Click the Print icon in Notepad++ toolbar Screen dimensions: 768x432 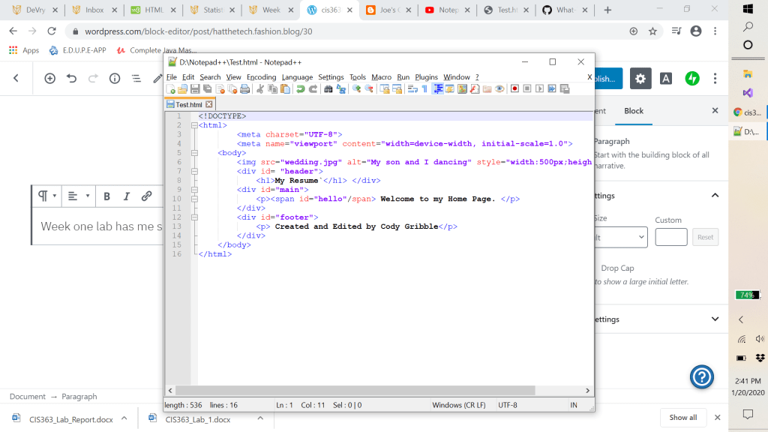(x=244, y=89)
